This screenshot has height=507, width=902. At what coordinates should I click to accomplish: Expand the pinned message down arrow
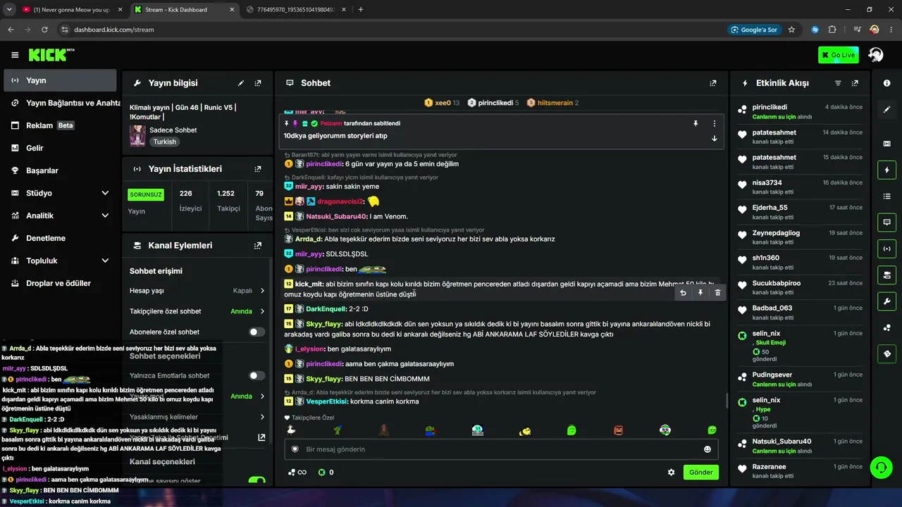(x=714, y=138)
